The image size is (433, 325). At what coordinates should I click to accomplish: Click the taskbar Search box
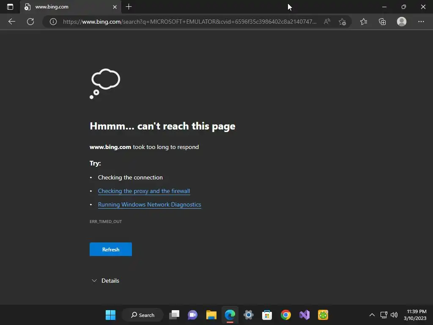143,315
